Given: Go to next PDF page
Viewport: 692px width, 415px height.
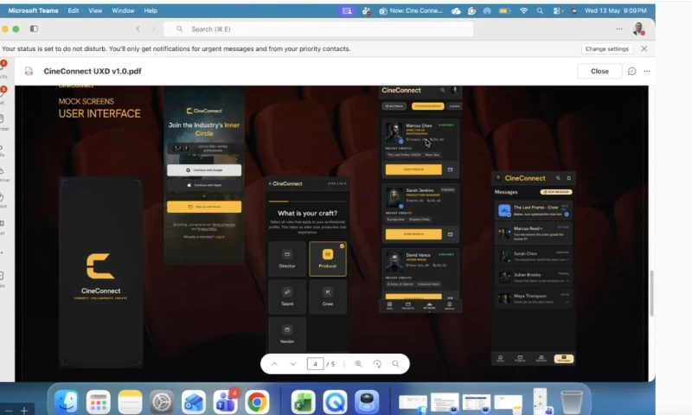Looking at the screenshot, I should tap(293, 364).
